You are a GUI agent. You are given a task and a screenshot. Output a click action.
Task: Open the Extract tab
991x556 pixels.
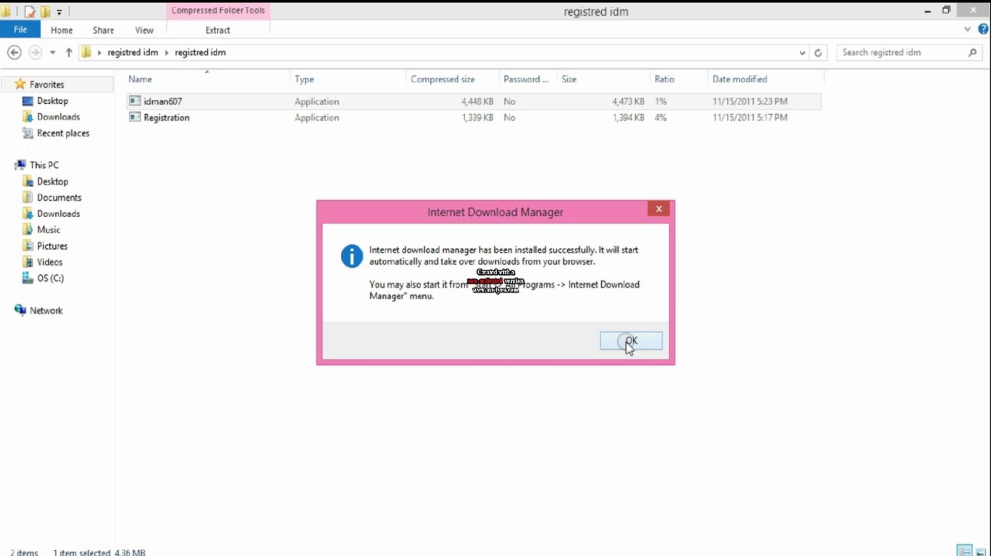218,30
